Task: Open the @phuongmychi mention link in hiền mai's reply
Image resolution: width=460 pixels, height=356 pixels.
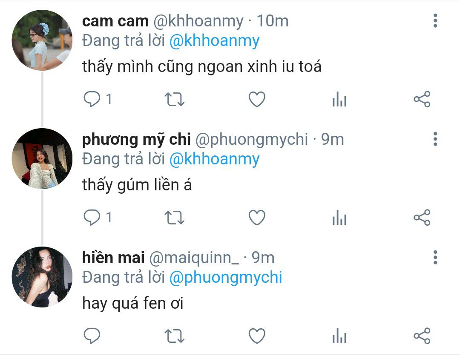Action: [x=226, y=277]
